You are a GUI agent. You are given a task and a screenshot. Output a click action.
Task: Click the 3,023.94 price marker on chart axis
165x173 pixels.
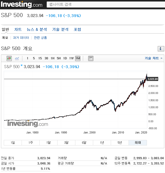[153, 79]
